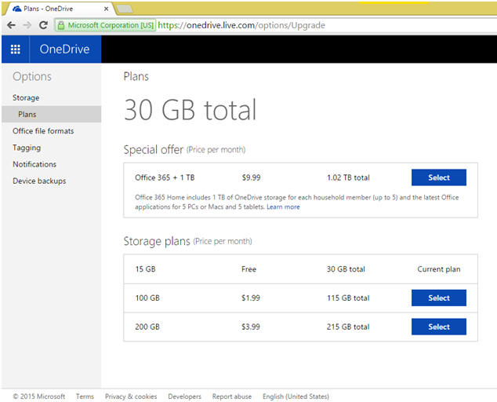Viewport: 497px width, 402px height.
Task: Click the "Office 365 + 1 TB" plan name
Action: click(165, 177)
